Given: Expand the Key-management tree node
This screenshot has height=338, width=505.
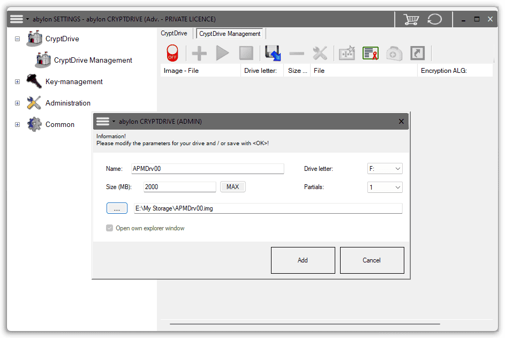Looking at the screenshot, I should 17,81.
